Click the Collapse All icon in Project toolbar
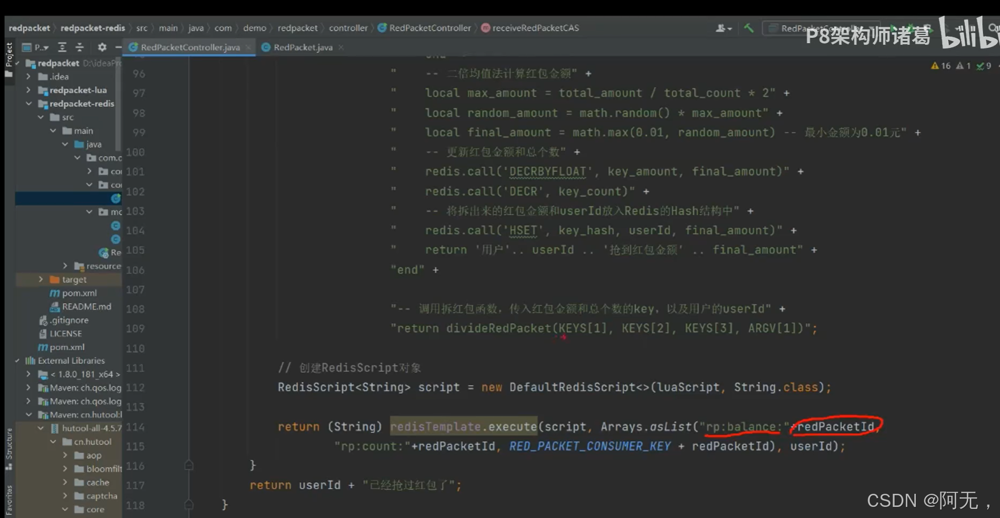The height and width of the screenshot is (518, 1000). [x=80, y=47]
